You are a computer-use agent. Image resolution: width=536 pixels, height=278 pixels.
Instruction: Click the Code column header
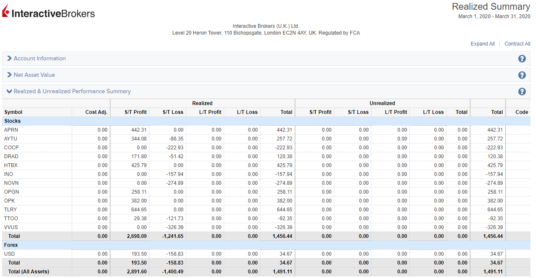(522, 112)
